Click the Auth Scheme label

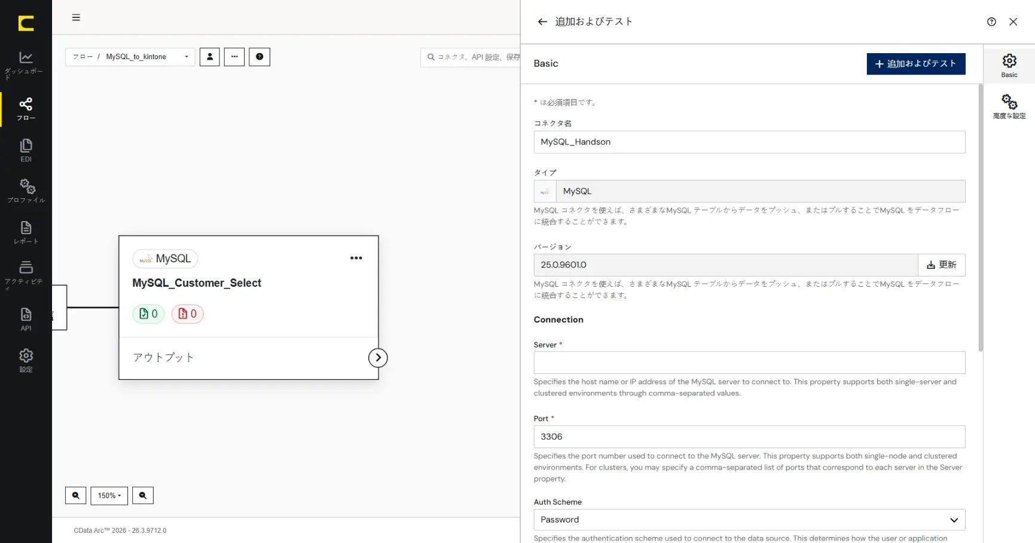558,502
